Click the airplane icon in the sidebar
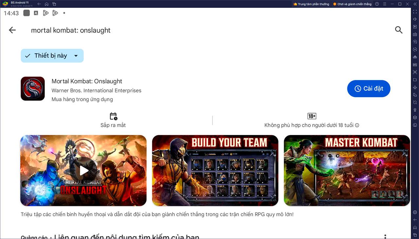The image size is (419, 239). (x=415, y=87)
